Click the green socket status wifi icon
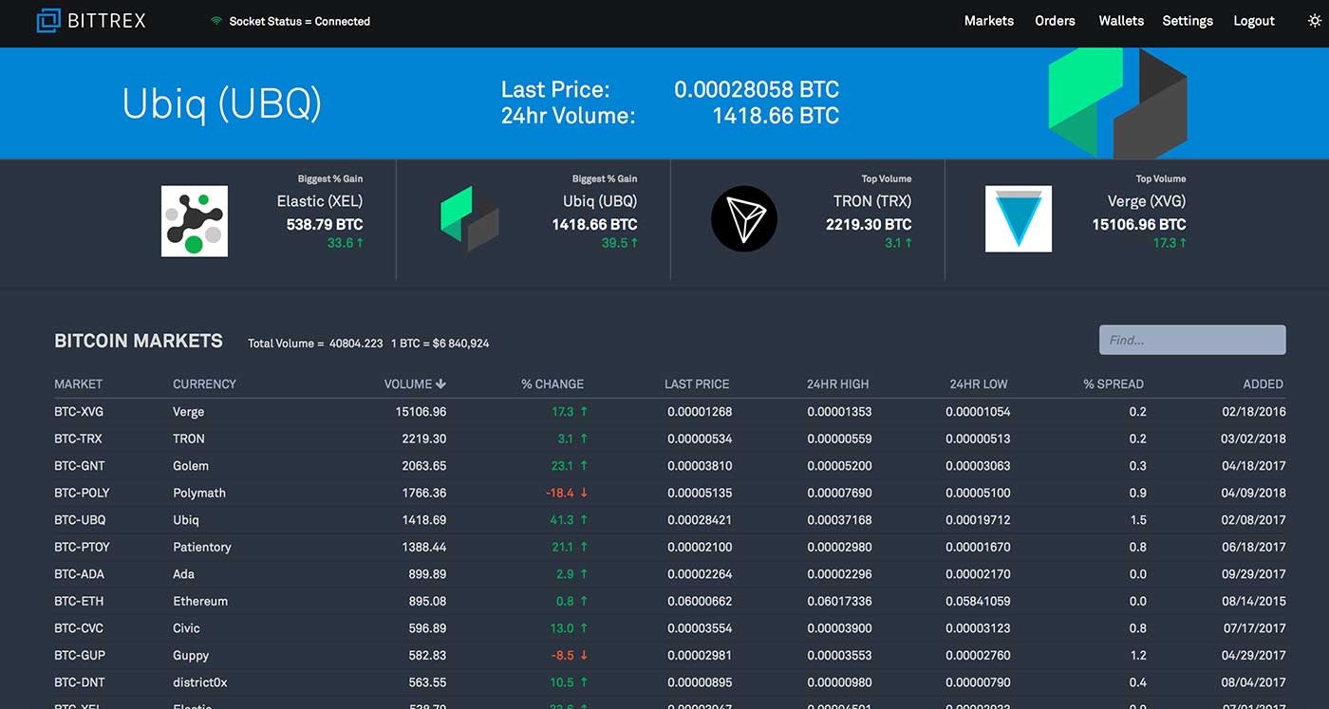This screenshot has height=709, width=1329. pyautogui.click(x=216, y=21)
